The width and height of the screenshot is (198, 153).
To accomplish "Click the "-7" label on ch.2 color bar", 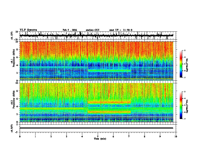I will (x=184, y=119).
